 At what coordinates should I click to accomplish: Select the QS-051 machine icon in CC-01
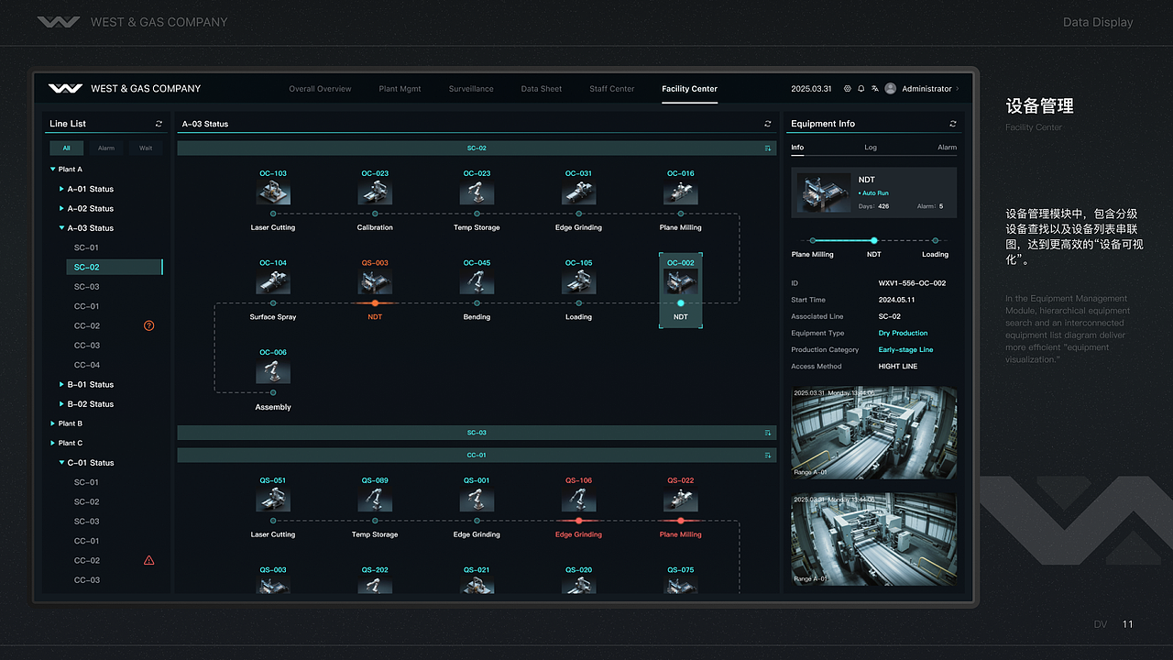click(x=273, y=499)
